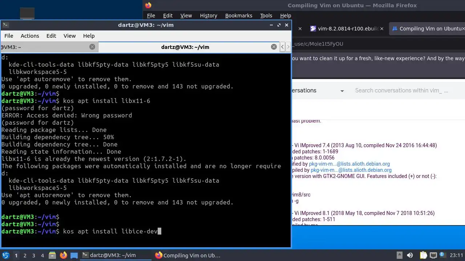Click the Vi IMproved 7.4 version line
Viewport: 465px width, 261px height.
tap(365, 145)
